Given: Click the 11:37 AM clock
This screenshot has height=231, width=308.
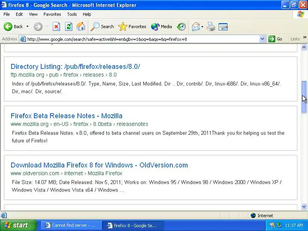Looking at the screenshot, I should click(x=294, y=225).
